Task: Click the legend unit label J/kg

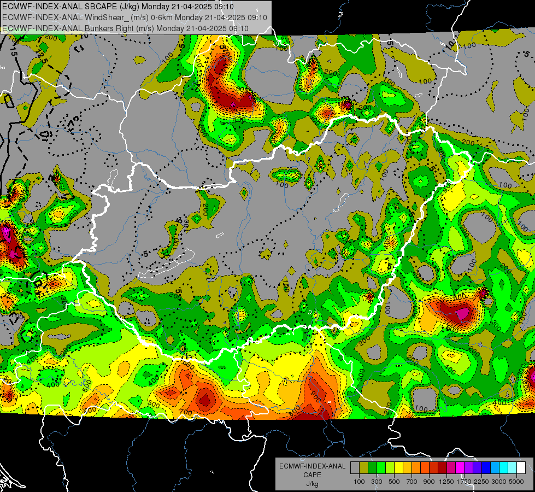Action: pyautogui.click(x=312, y=484)
